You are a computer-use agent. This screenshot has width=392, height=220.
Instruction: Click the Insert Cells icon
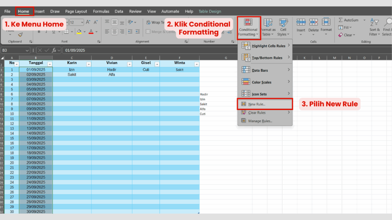pyautogui.click(x=301, y=21)
